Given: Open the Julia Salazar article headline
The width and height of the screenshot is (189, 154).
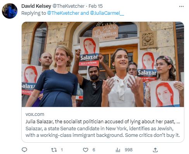Looking at the screenshot, I should click(x=103, y=122).
